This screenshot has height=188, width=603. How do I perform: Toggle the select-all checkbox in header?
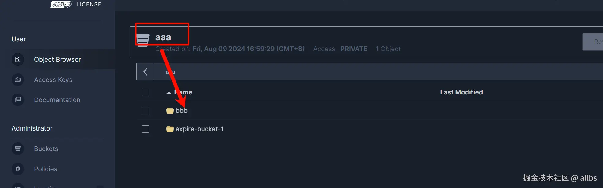pos(146,92)
